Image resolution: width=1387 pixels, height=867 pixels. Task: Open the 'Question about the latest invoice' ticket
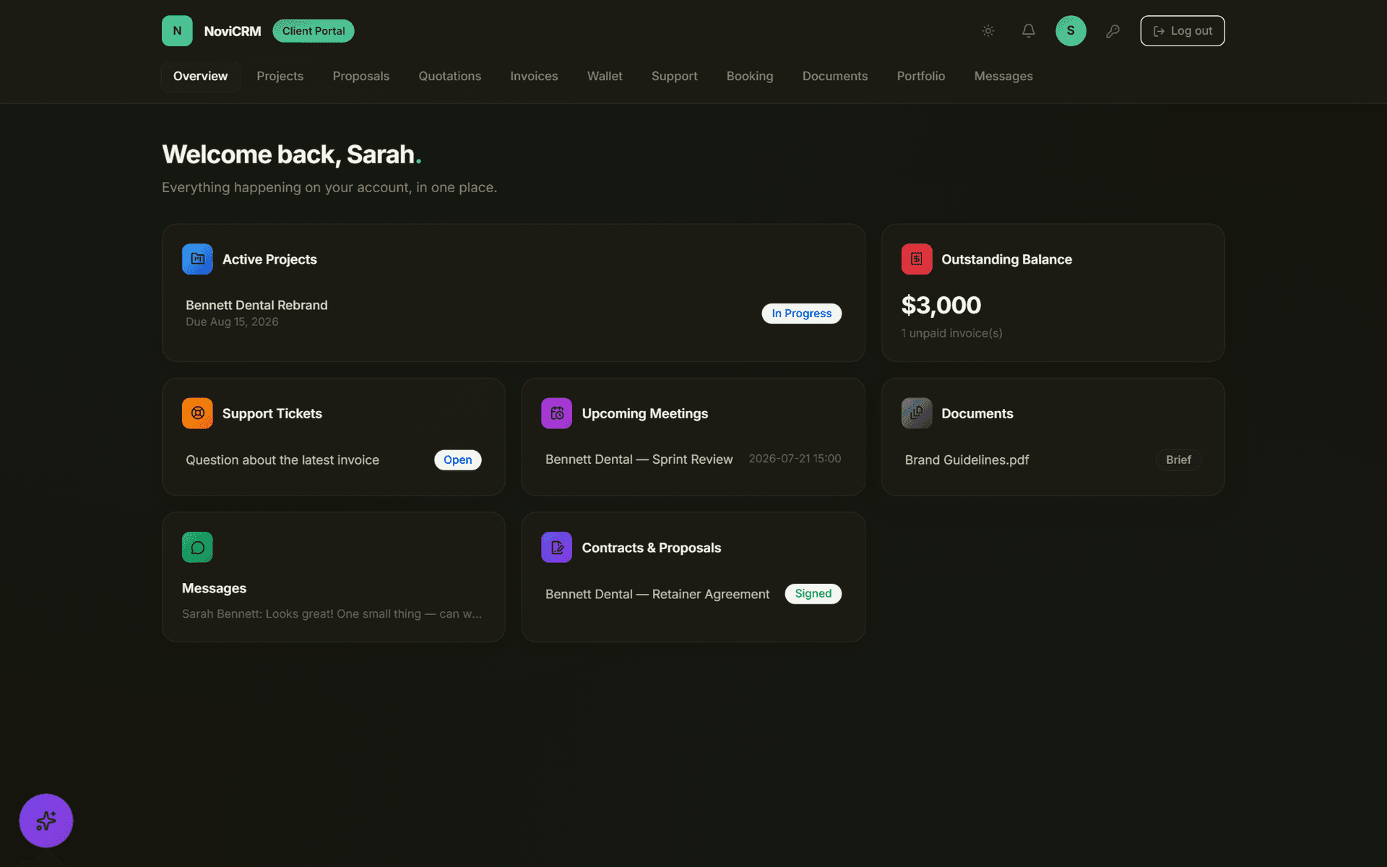tap(282, 460)
